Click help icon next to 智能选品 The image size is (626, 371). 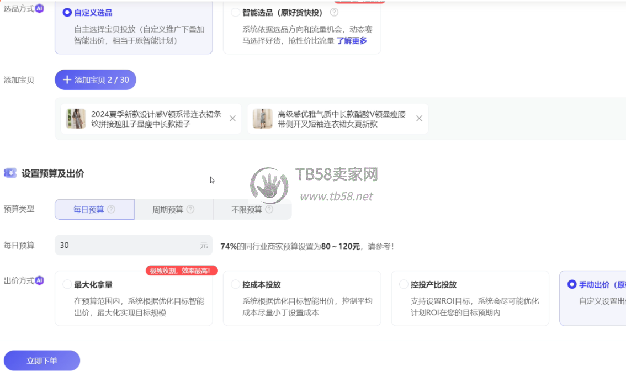334,12
